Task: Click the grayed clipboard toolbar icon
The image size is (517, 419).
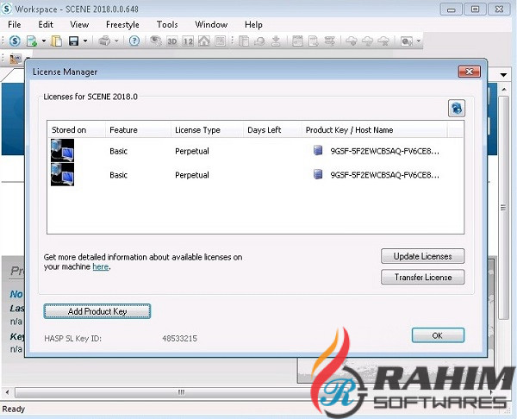Action: coord(244,41)
